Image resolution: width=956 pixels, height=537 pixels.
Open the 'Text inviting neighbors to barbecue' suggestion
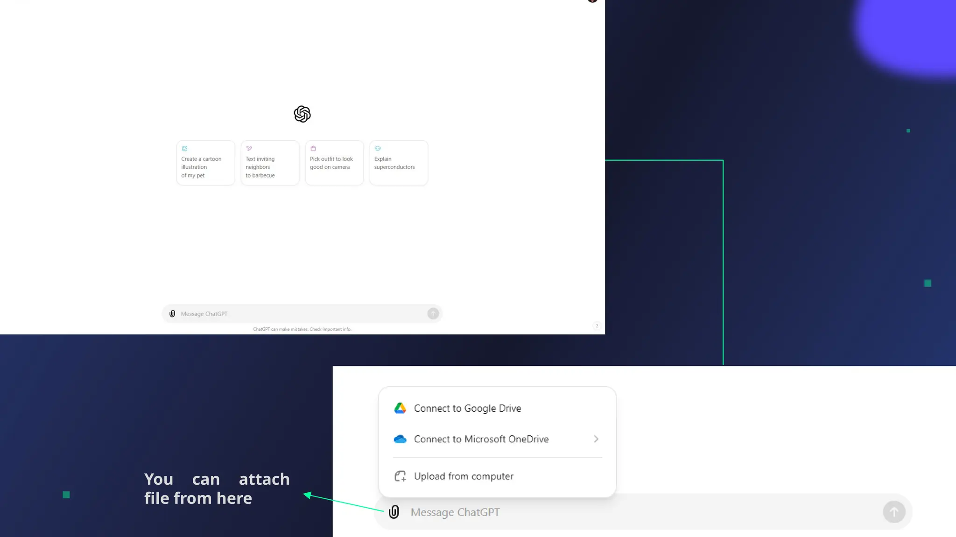point(270,163)
